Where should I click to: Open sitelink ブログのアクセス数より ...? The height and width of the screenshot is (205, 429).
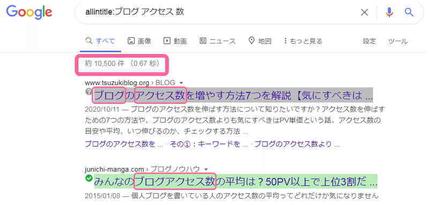298,144
